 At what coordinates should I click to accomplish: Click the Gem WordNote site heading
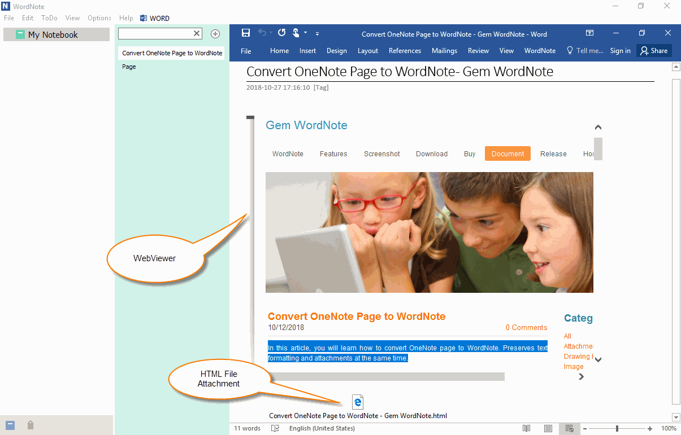click(x=306, y=125)
